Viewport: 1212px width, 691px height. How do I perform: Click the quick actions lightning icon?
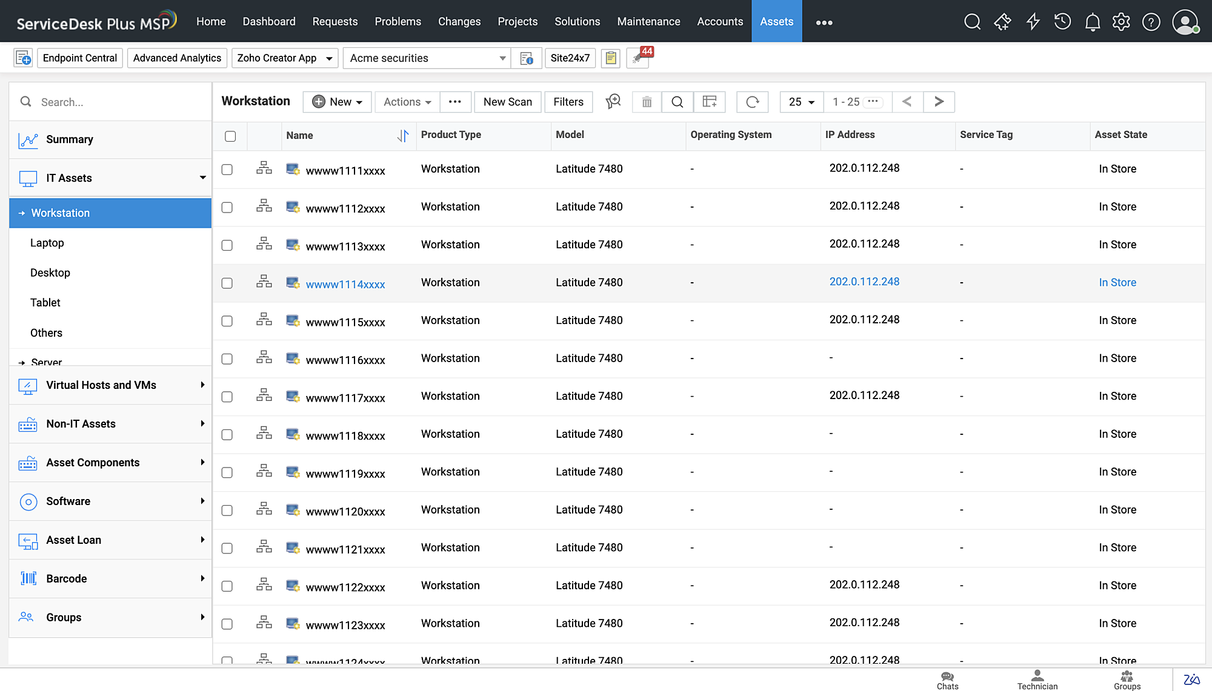click(1033, 22)
